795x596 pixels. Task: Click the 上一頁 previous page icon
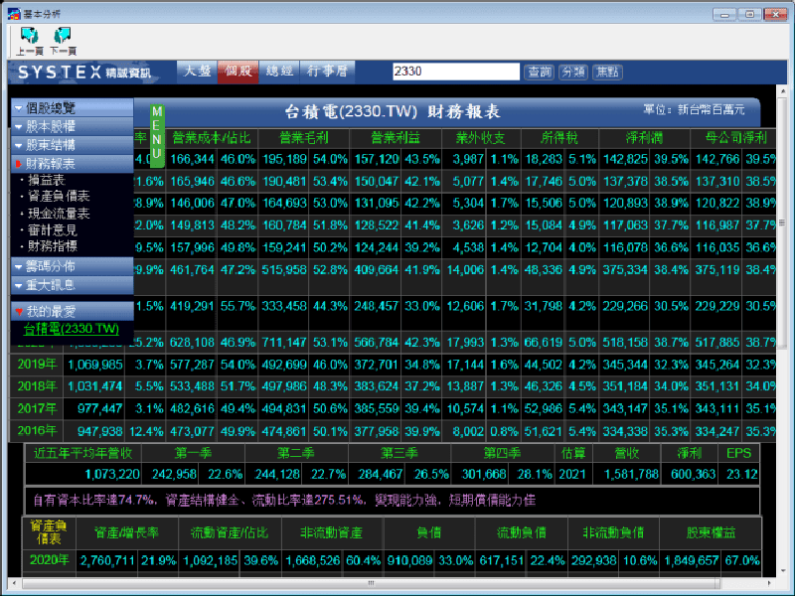28,38
